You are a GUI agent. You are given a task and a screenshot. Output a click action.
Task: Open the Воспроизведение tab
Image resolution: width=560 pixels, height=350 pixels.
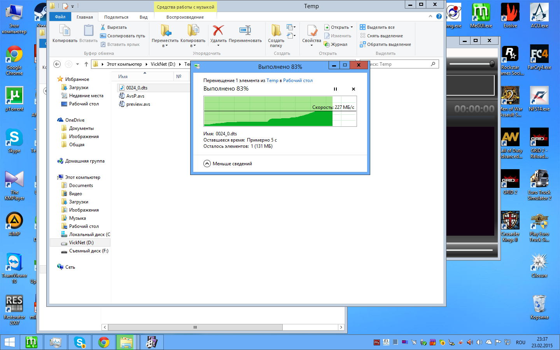185,17
